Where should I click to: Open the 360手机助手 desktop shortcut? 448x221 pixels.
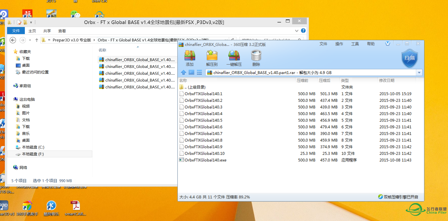[x=27, y=208]
